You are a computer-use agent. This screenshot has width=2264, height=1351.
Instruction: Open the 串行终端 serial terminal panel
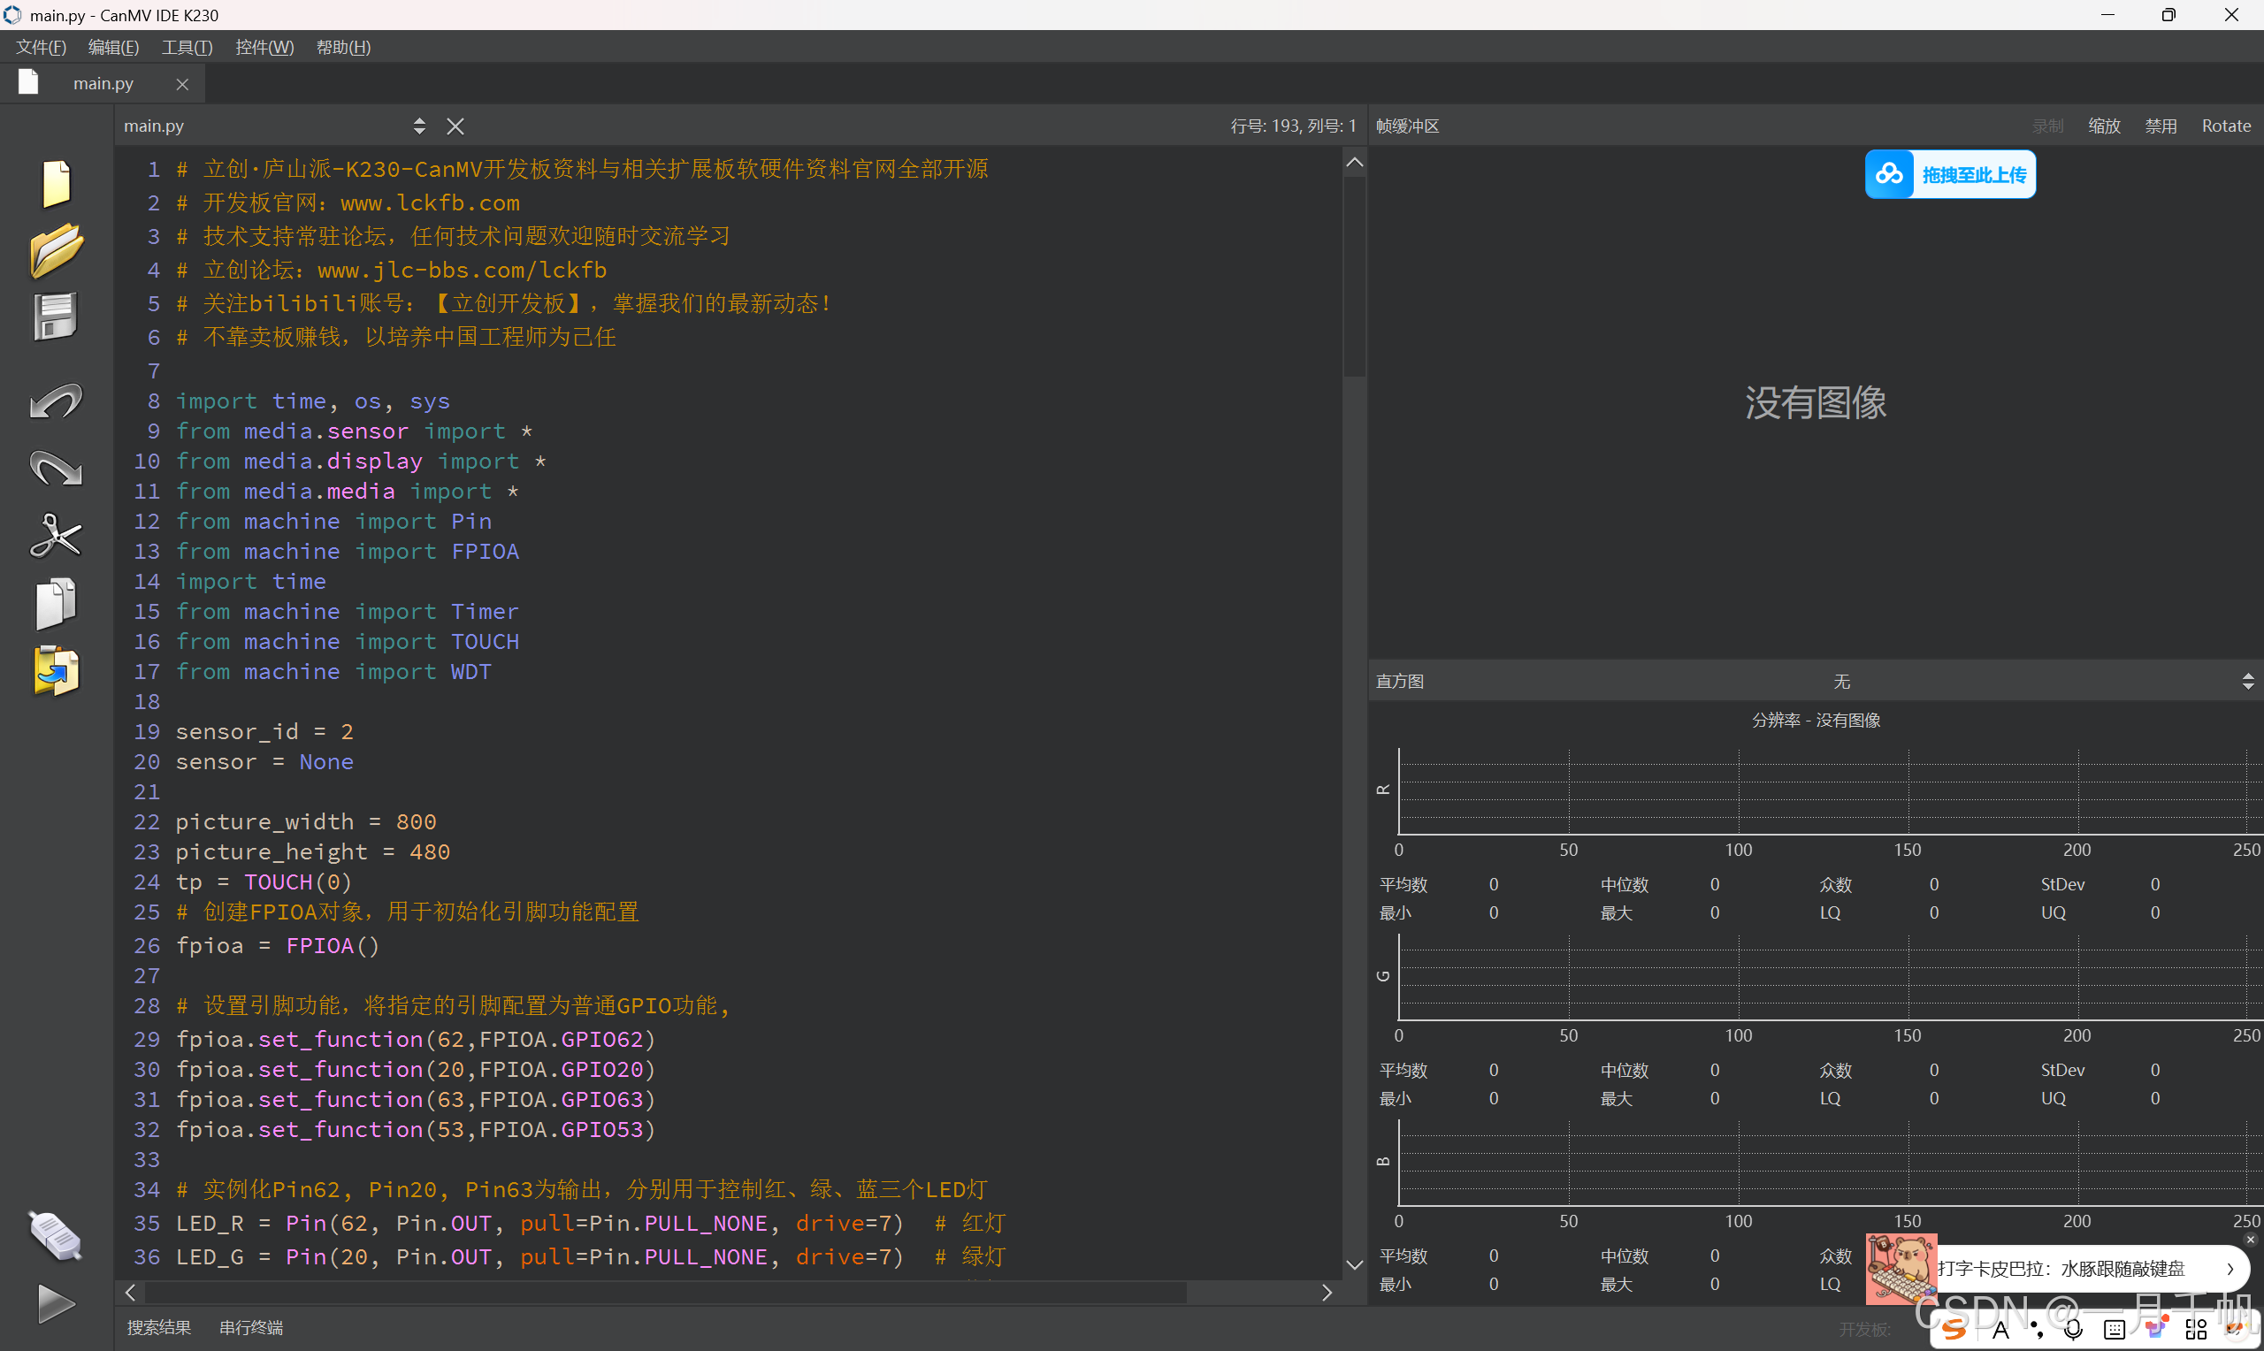coord(251,1326)
